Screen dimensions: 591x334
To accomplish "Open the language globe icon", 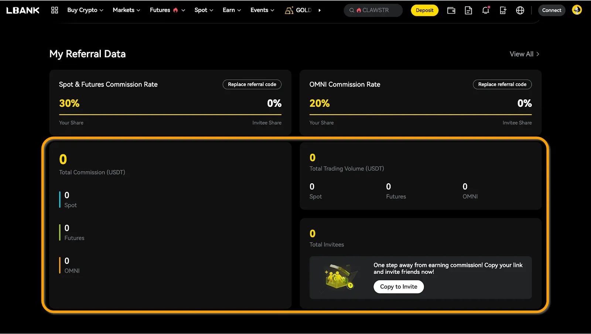I will (x=520, y=10).
